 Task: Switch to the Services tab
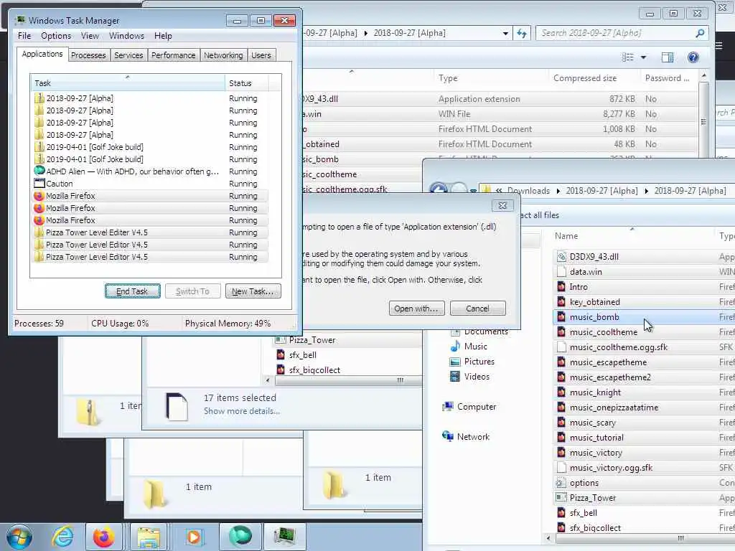[x=128, y=55]
